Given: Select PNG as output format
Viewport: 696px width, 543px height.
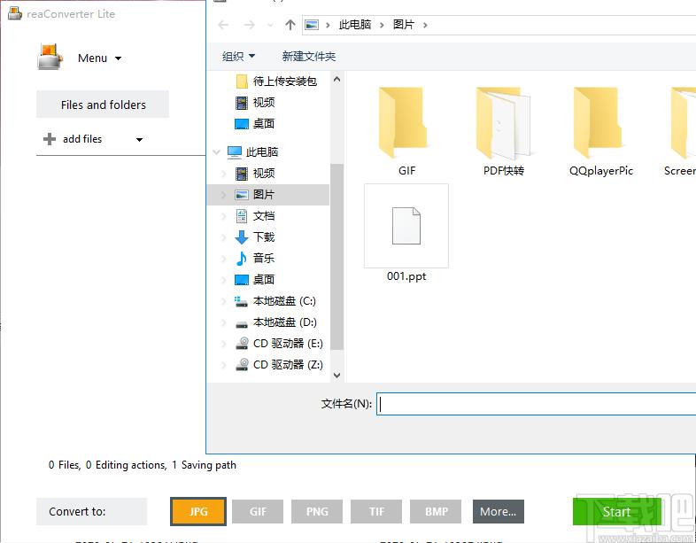Looking at the screenshot, I should 317,511.
